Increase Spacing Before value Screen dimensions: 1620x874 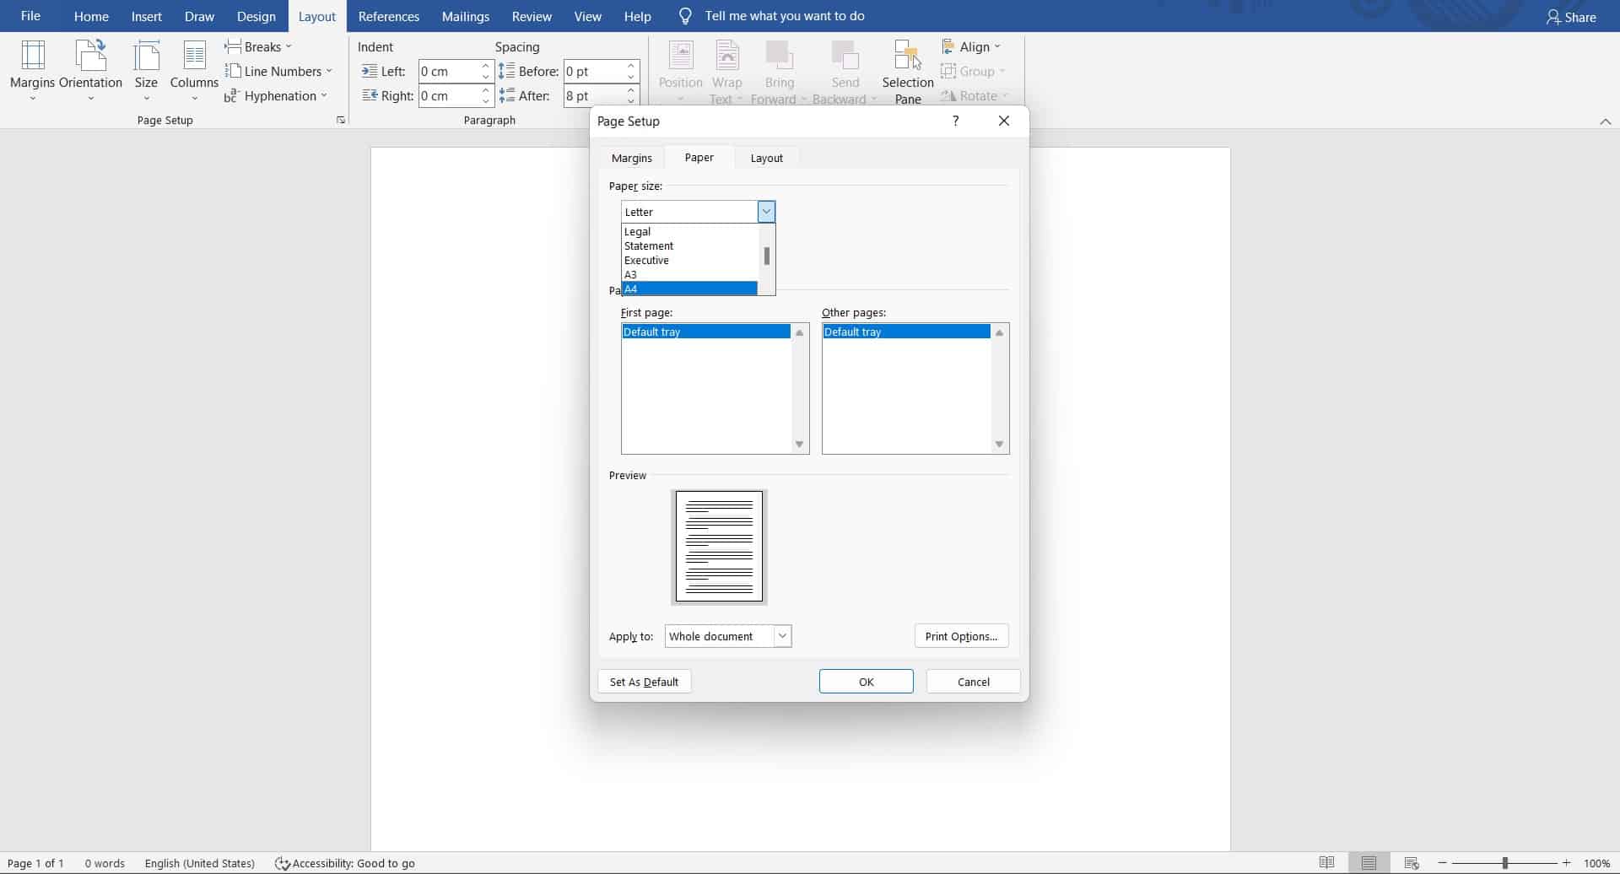[631, 66]
